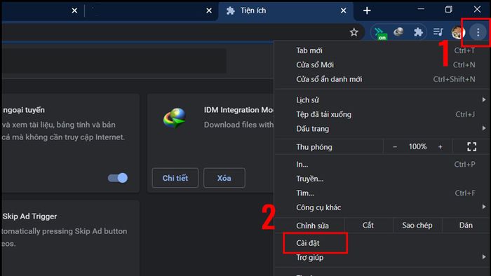The image size is (491, 276).
Task: Open a new tab with plus button
Action: pos(367,11)
